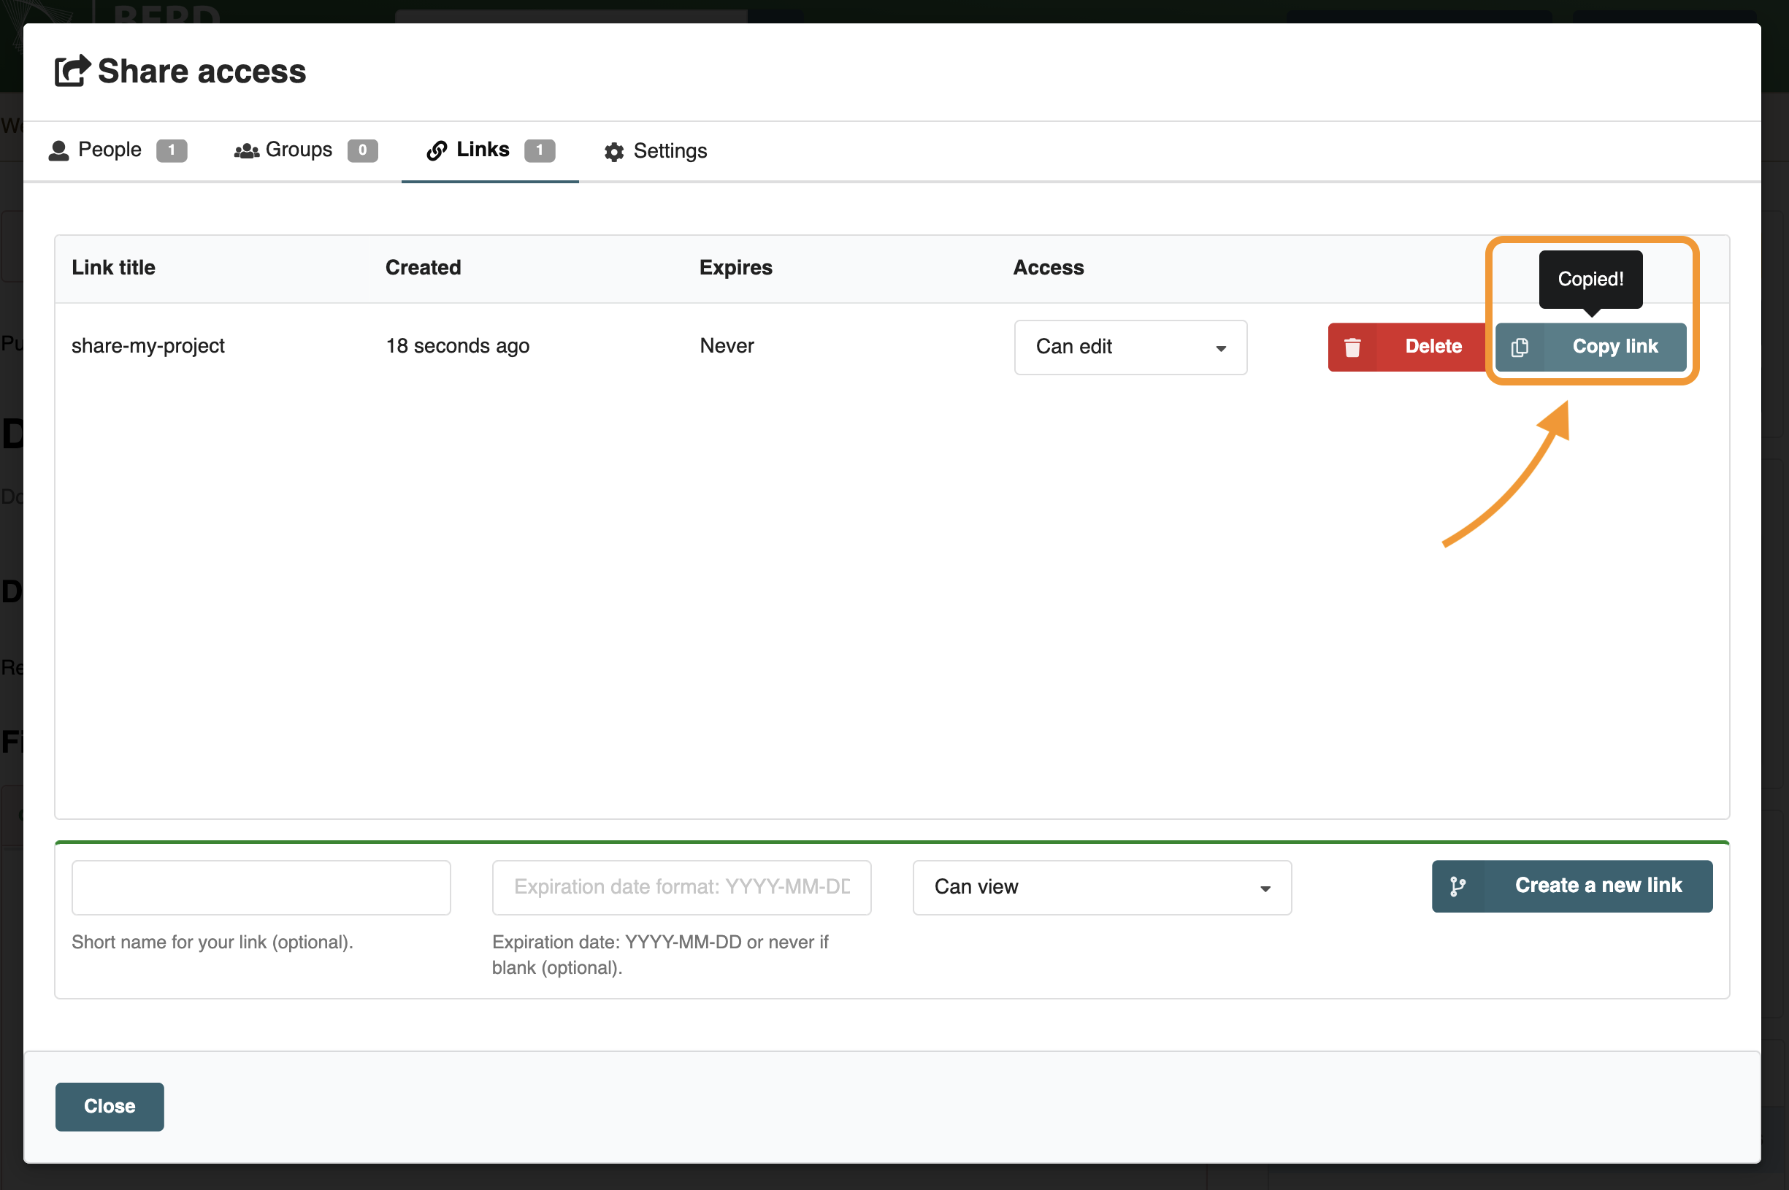Click the Share access header icon

(73, 72)
